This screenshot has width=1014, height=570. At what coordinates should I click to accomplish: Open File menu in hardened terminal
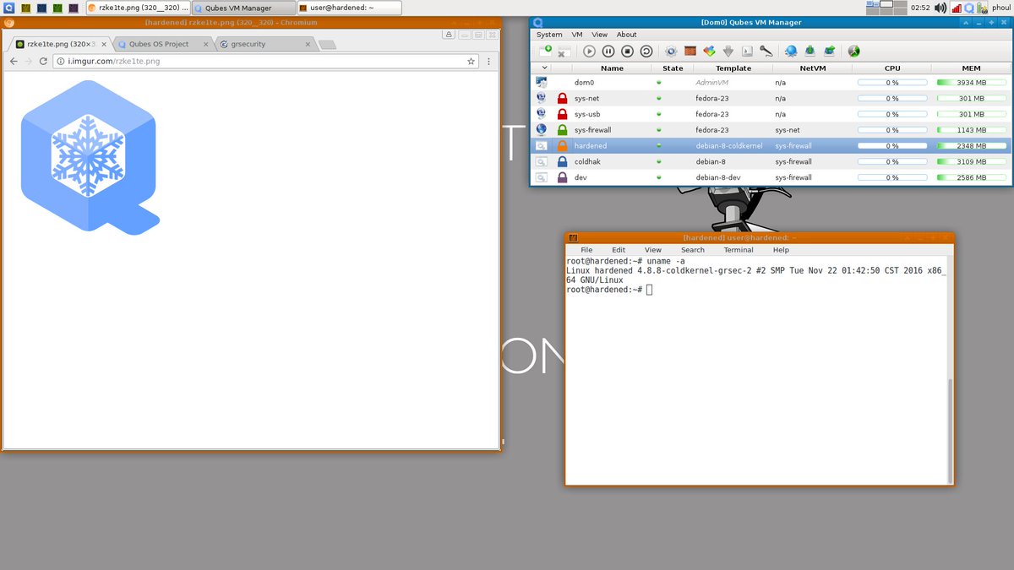tap(586, 250)
